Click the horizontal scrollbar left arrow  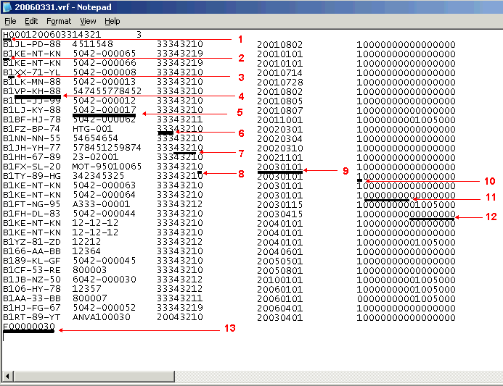click(x=8, y=376)
